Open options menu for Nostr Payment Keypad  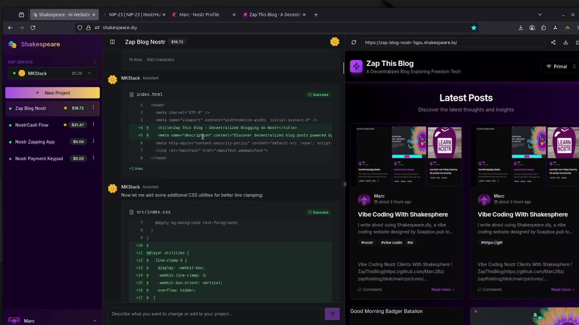tap(93, 158)
